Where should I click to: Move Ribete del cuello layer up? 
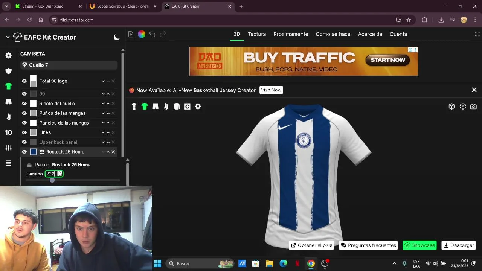[x=108, y=104]
